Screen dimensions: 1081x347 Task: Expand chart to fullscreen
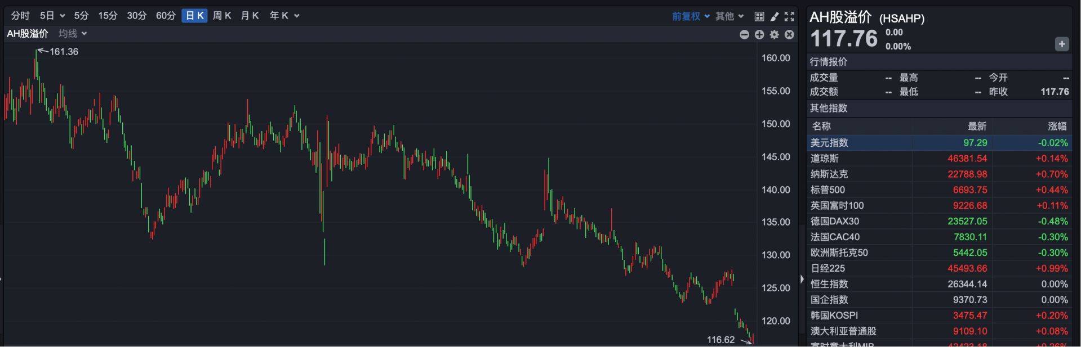point(790,16)
